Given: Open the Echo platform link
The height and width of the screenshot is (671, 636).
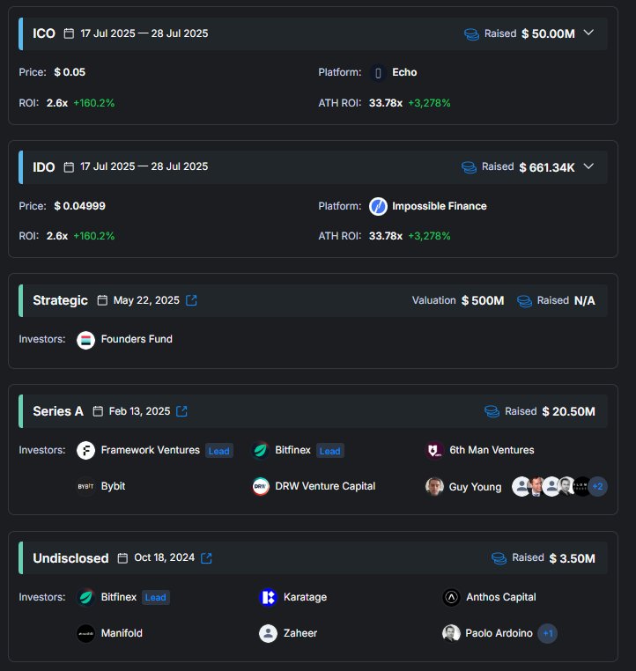Looking at the screenshot, I should (404, 72).
